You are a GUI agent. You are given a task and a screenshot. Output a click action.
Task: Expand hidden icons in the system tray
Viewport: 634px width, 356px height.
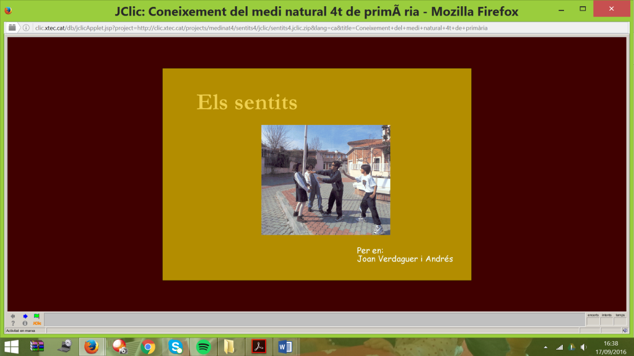pos(545,347)
